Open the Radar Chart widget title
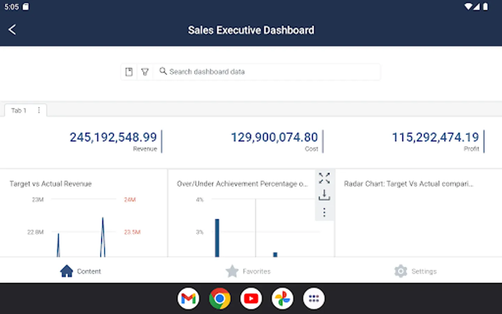 coord(408,184)
